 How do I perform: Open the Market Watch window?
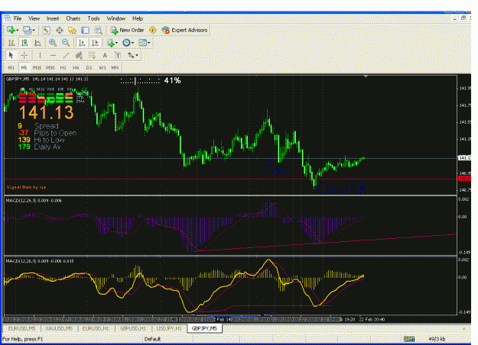tap(46, 30)
